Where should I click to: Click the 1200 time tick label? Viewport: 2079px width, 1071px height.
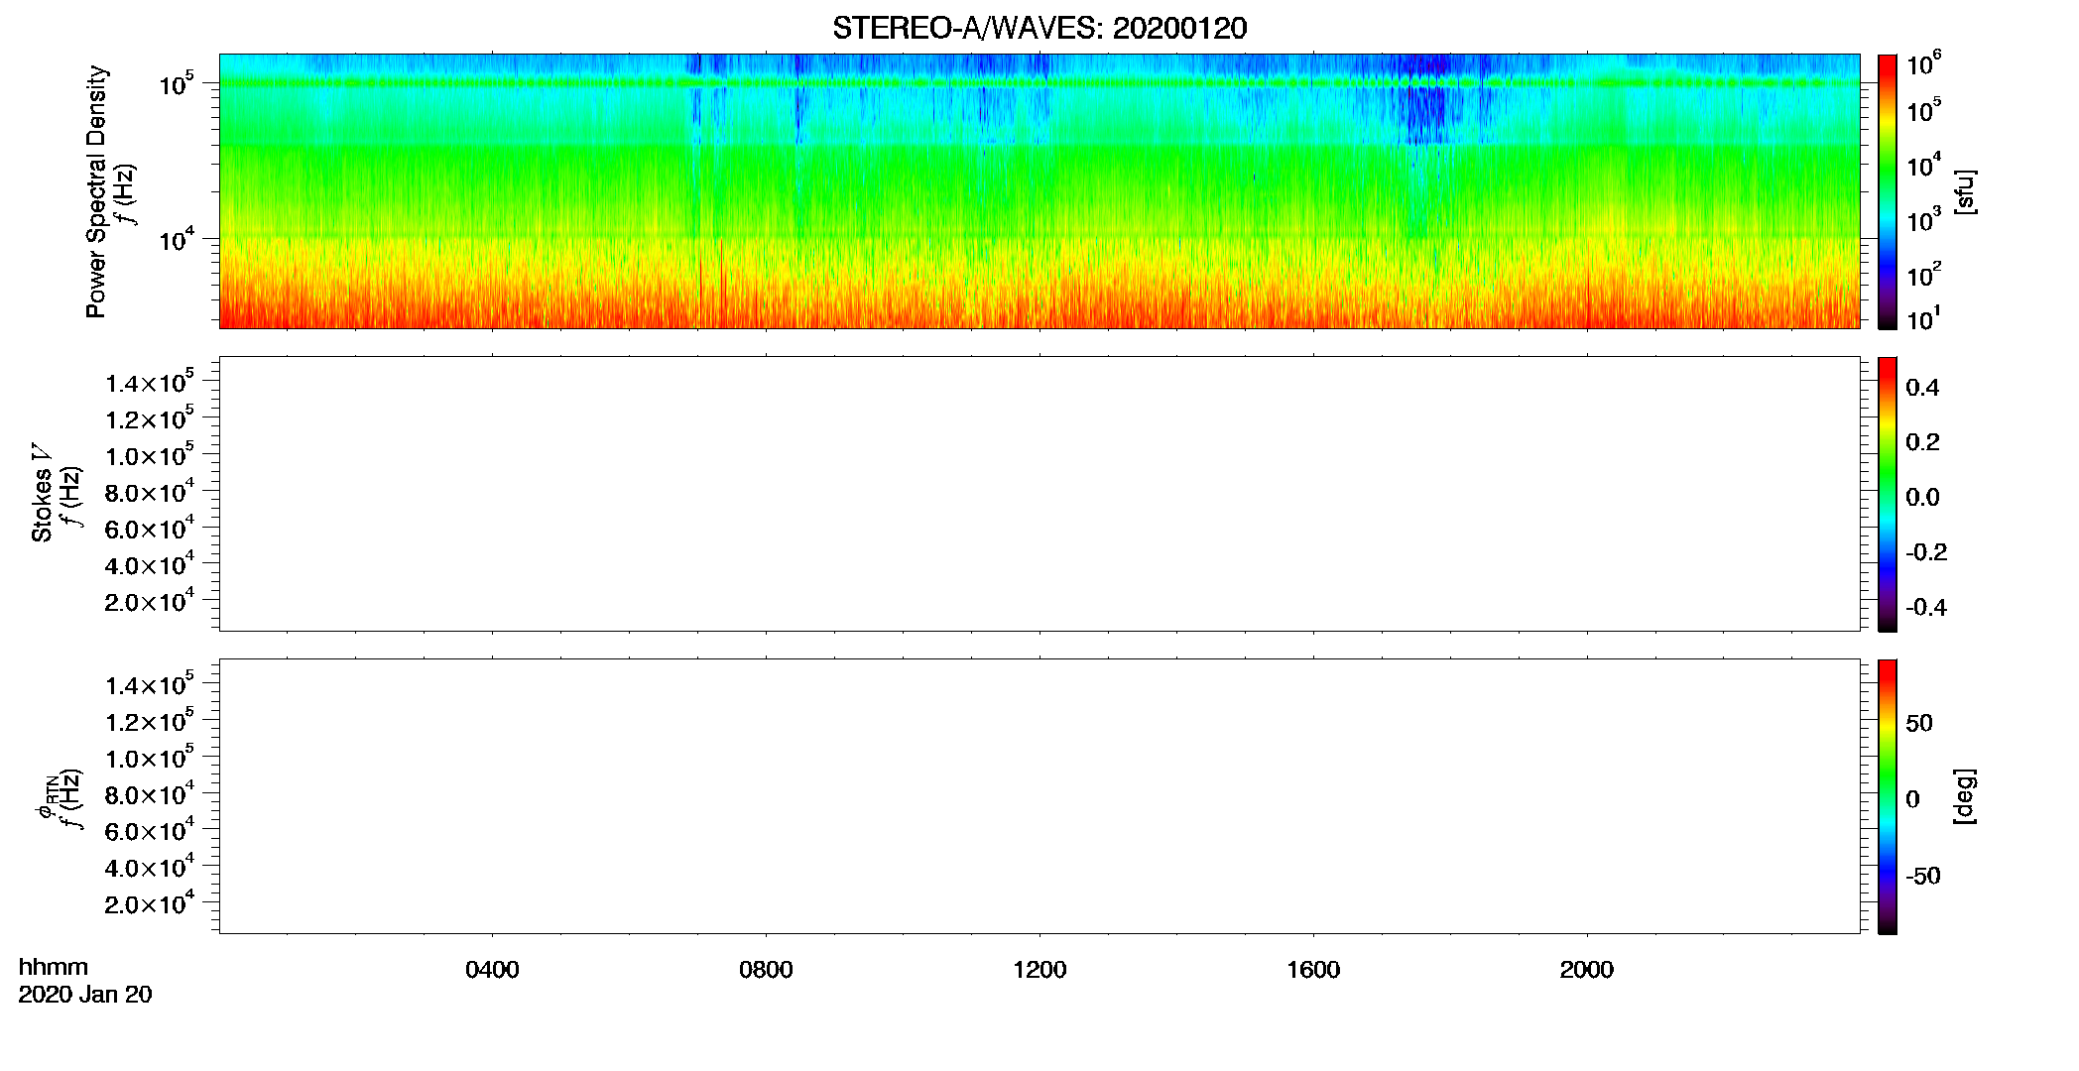click(1039, 970)
